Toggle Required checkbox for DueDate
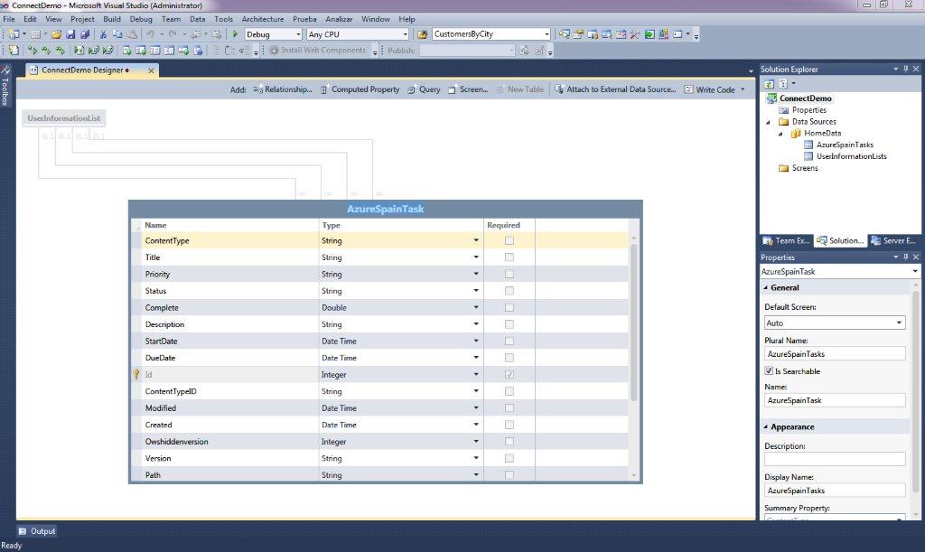This screenshot has width=925, height=552. coord(509,358)
